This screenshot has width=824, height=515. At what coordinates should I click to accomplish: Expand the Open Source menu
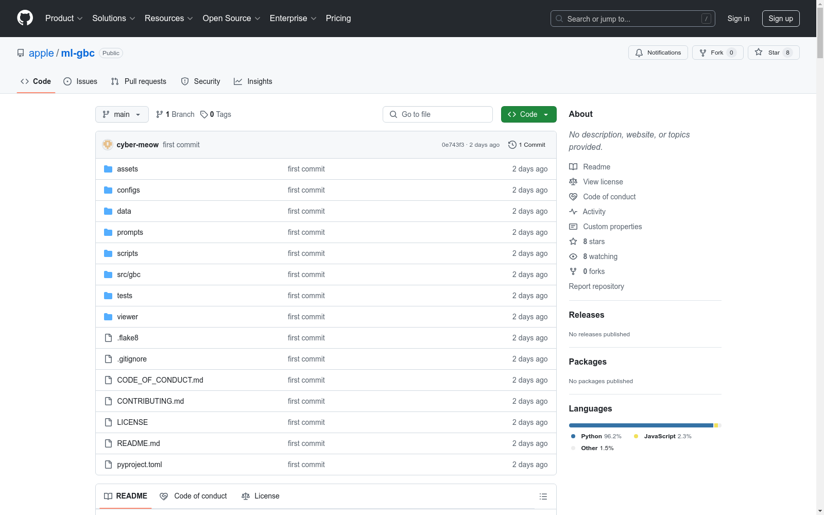click(232, 18)
